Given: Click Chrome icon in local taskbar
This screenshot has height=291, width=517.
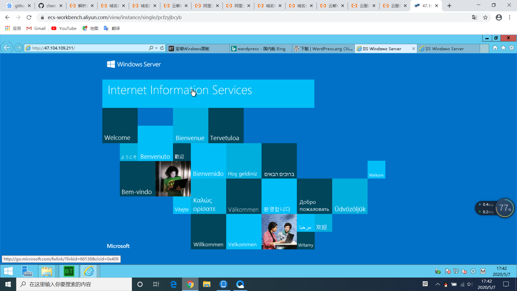Looking at the screenshot, I should (x=190, y=284).
